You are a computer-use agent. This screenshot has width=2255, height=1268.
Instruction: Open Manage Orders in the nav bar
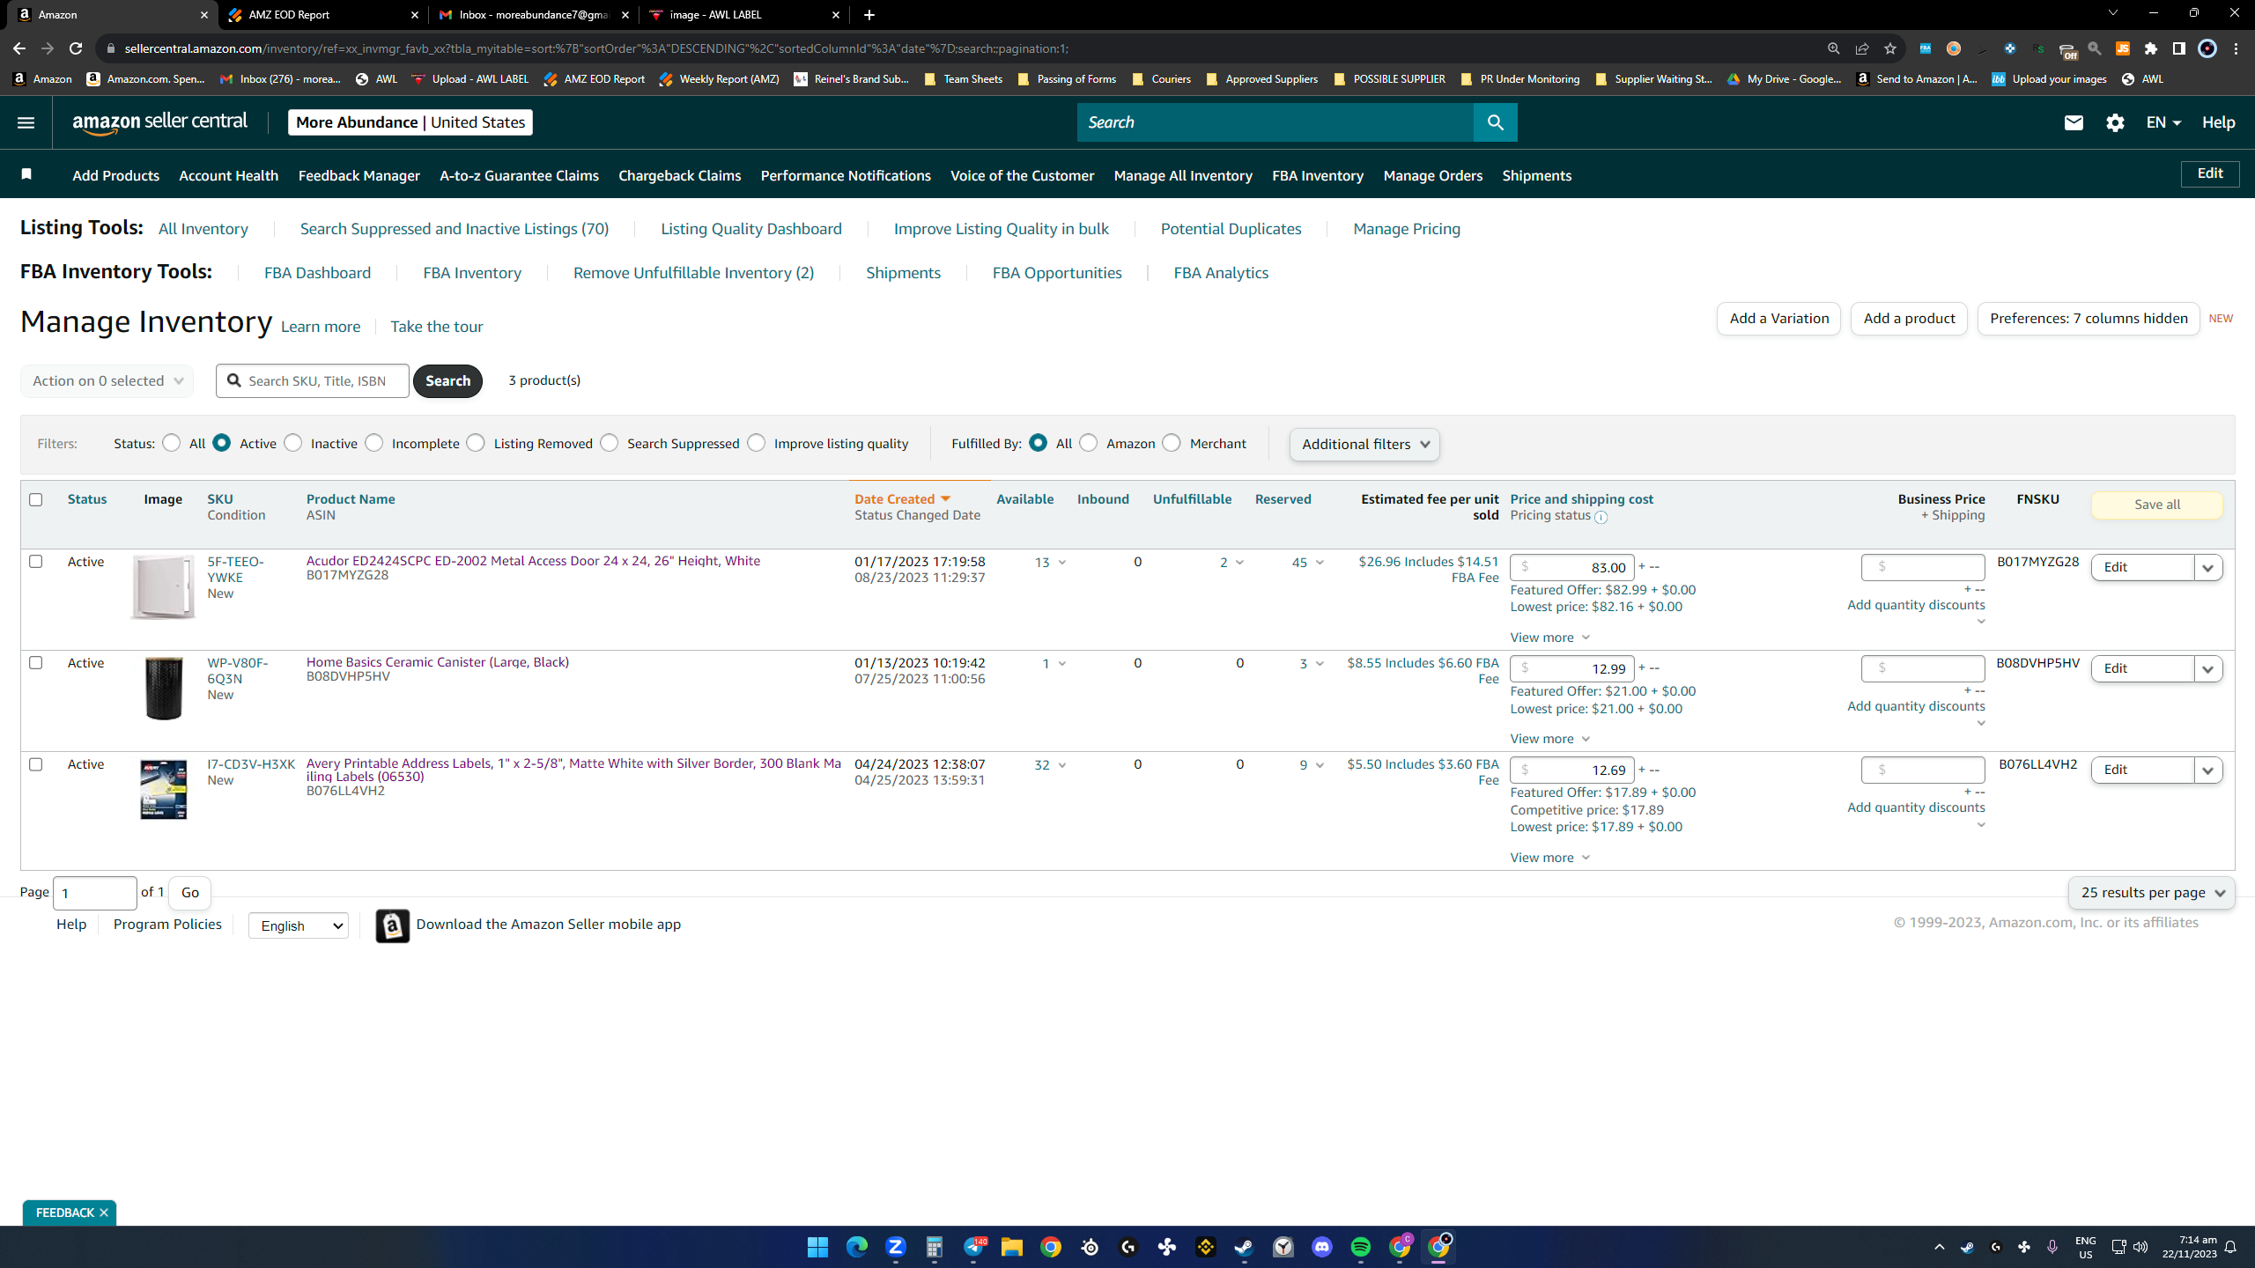click(x=1433, y=175)
